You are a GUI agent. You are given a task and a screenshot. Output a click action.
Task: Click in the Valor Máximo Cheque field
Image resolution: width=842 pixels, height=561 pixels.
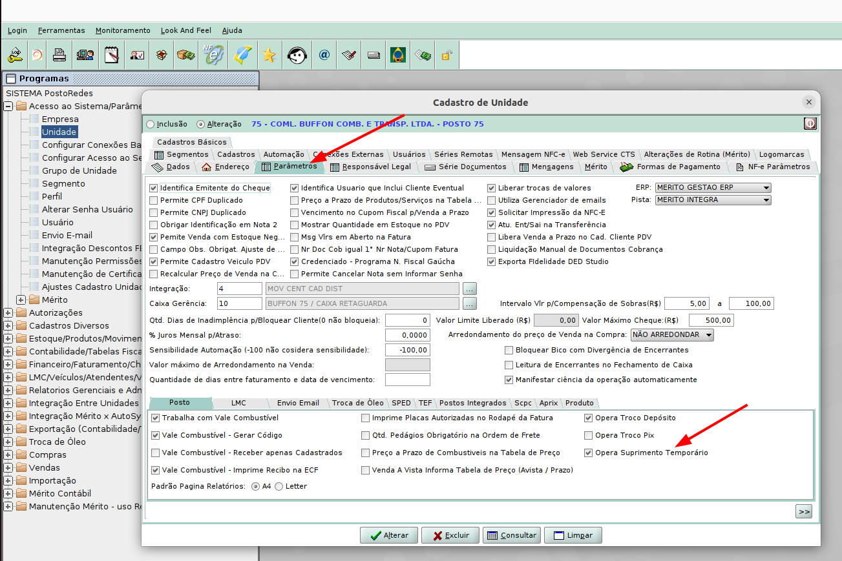pyautogui.click(x=711, y=320)
